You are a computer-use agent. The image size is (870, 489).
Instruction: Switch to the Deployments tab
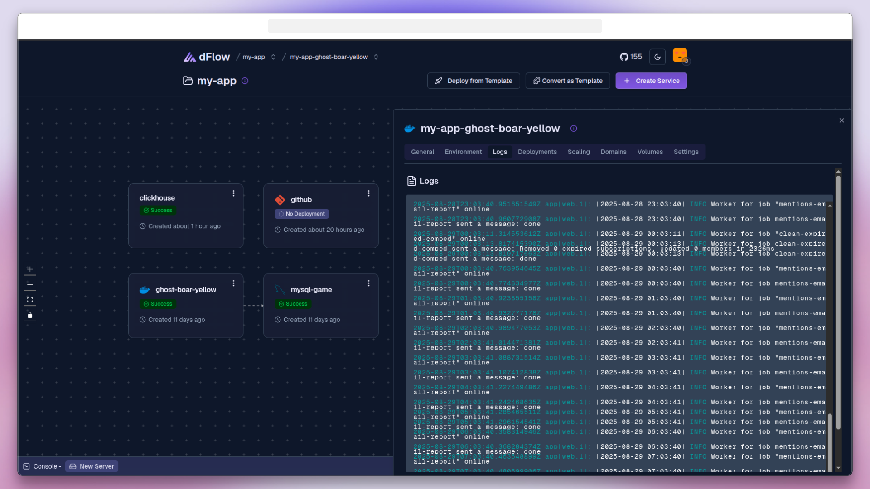(537, 152)
